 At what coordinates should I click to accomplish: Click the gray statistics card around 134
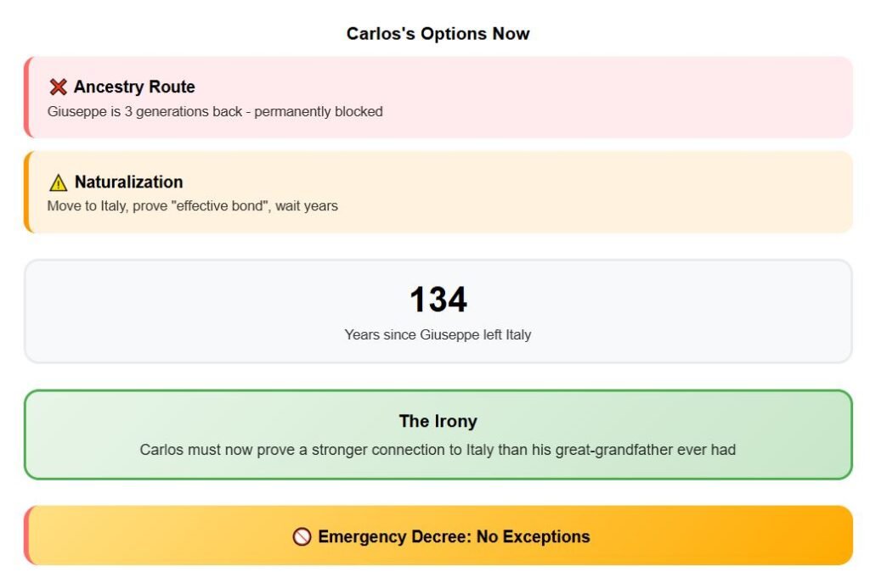click(438, 311)
